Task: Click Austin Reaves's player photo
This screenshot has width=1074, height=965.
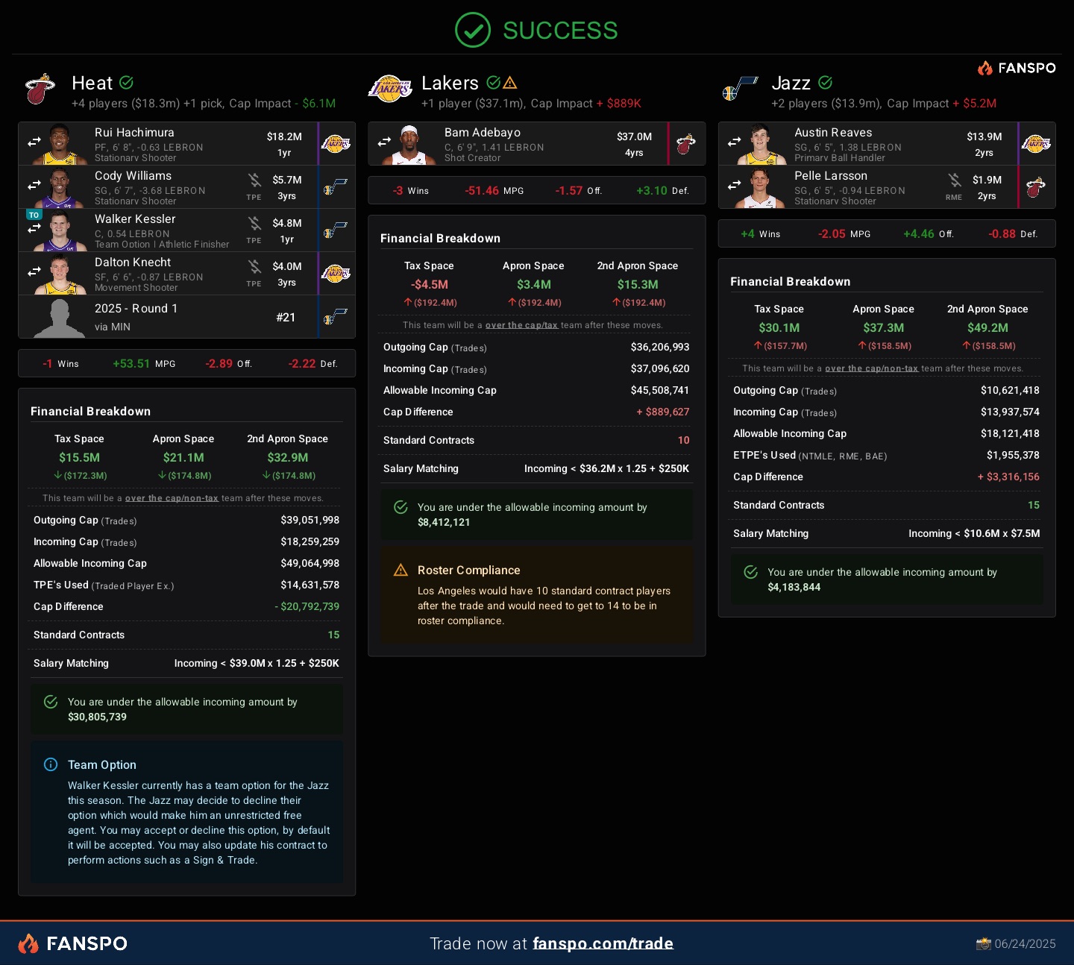Action: [759, 144]
